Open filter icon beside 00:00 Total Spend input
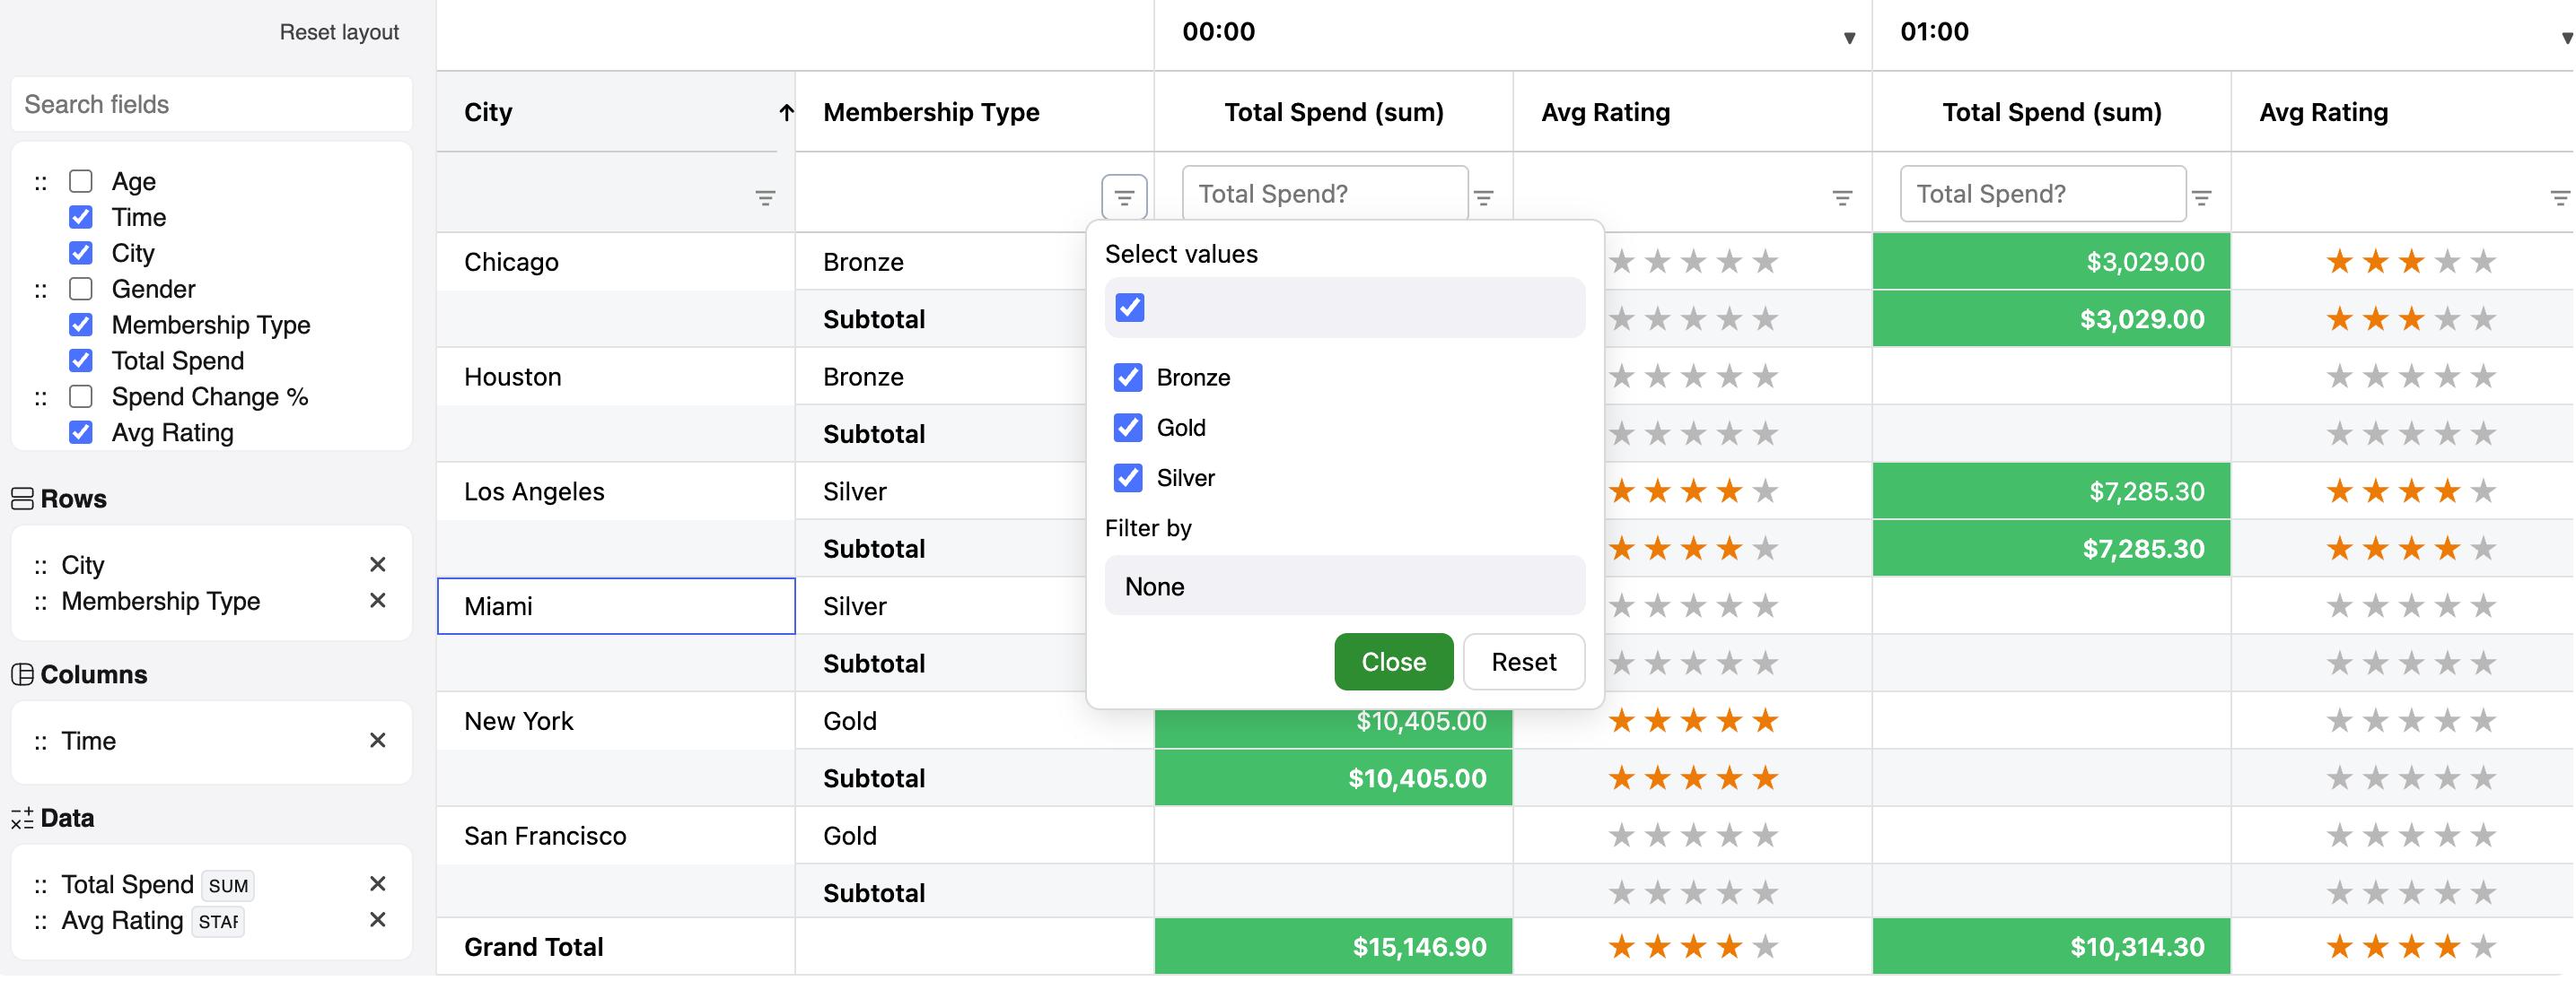Viewport: 2576px width, 981px height. 1484,198
